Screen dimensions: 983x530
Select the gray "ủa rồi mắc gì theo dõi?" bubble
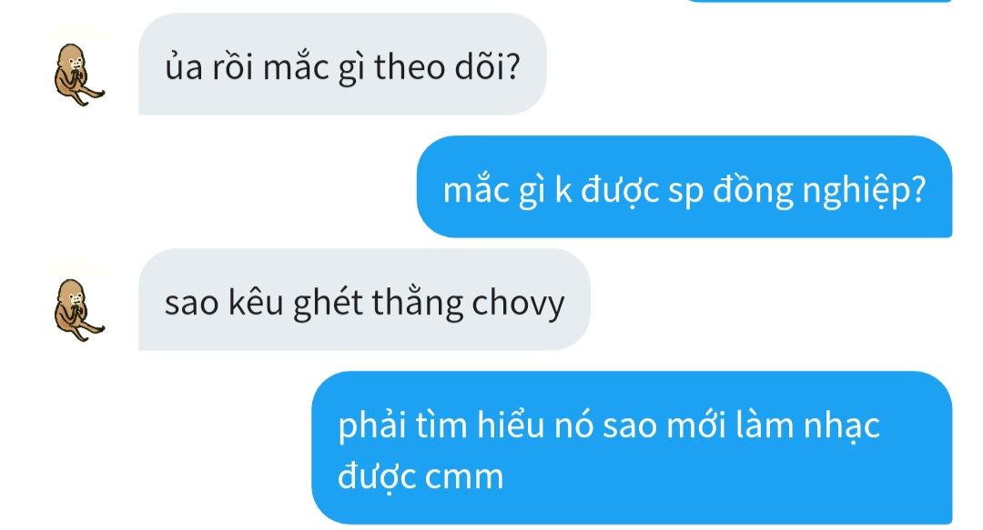pyautogui.click(x=342, y=64)
